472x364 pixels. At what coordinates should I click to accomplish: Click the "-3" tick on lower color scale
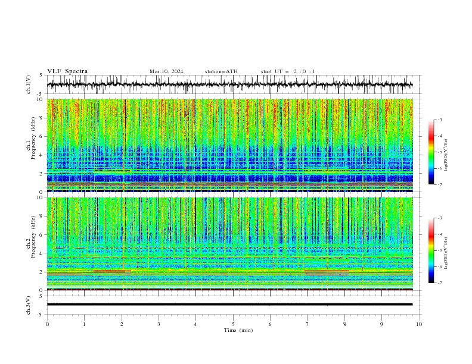[440, 218]
